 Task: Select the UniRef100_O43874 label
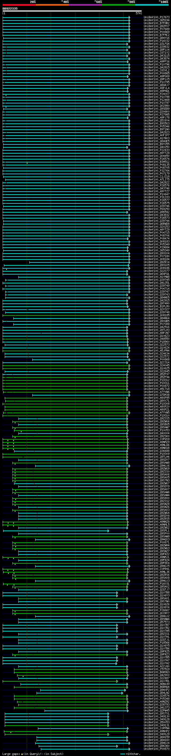(157, 59)
